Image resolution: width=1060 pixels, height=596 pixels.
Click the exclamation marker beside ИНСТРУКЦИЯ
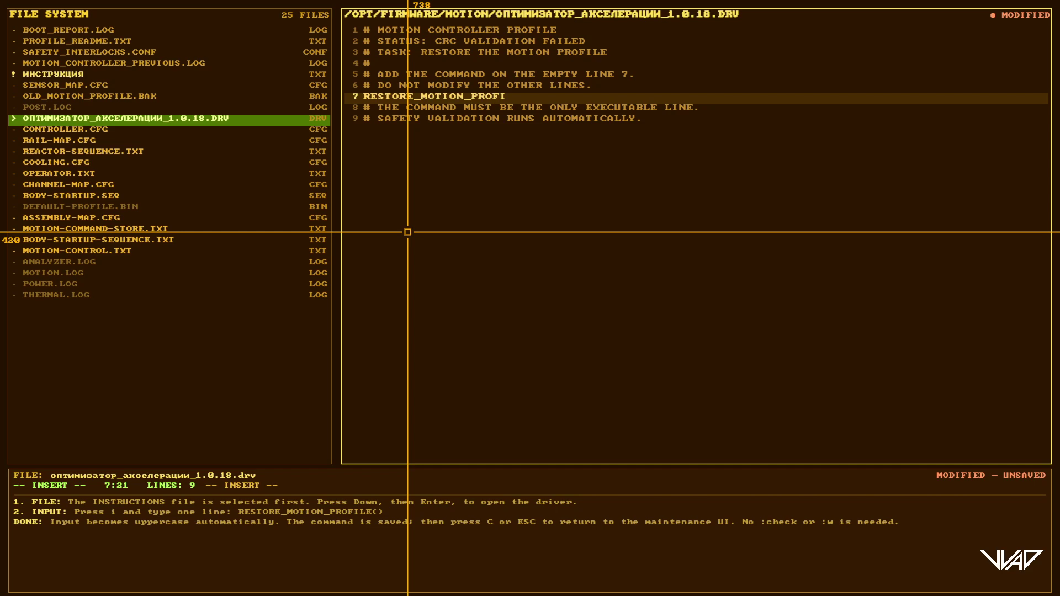pos(13,74)
